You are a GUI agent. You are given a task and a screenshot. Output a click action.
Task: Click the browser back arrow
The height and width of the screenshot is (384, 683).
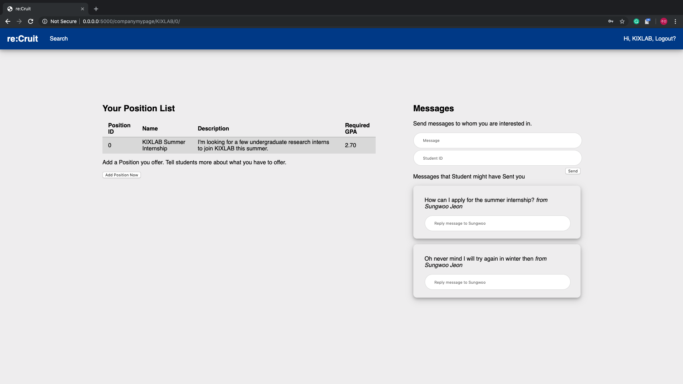(8, 21)
